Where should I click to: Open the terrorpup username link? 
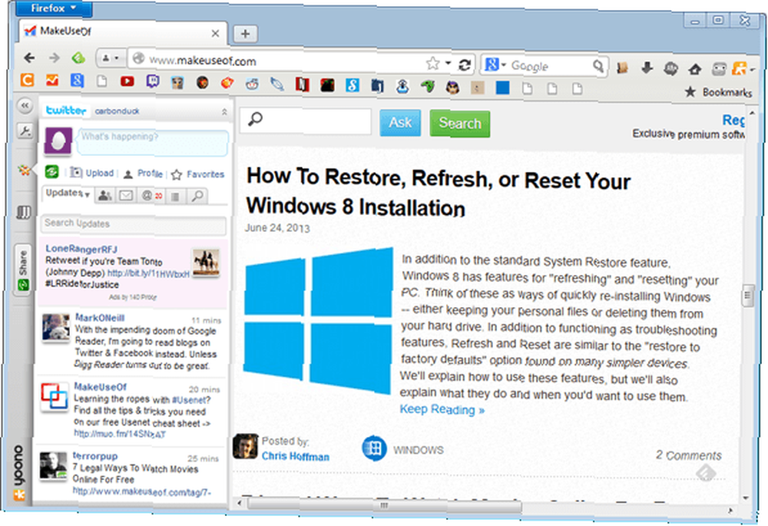pyautogui.click(x=95, y=456)
